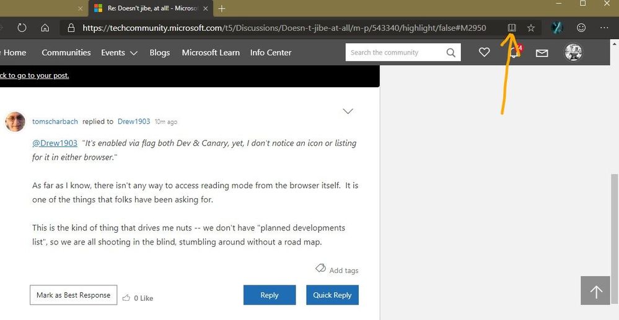The image size is (619, 320).
Task: Open notifications bell
Action: click(x=513, y=52)
